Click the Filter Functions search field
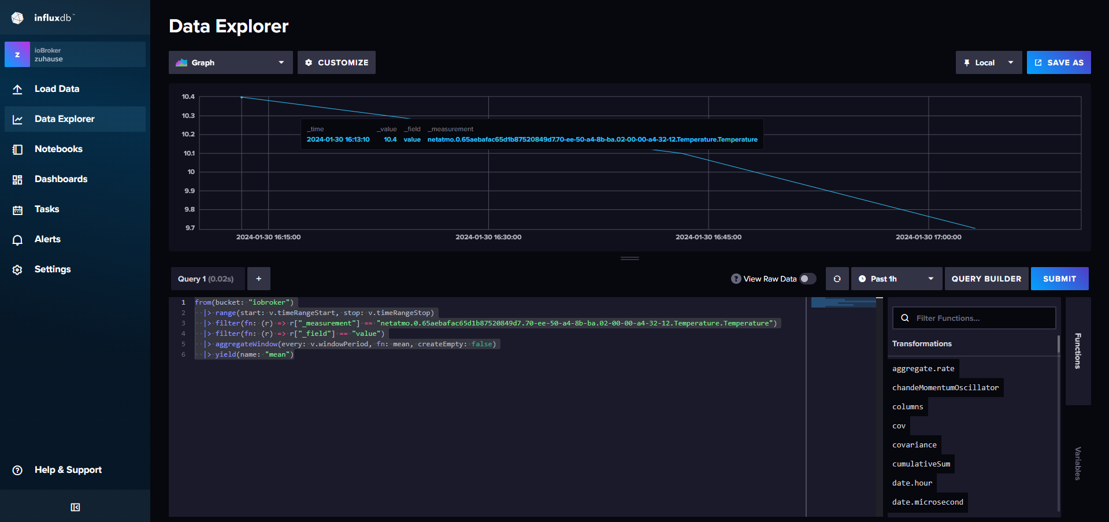1109x522 pixels. (x=974, y=318)
